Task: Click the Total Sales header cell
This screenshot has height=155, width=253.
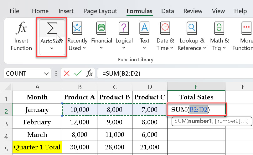Action: (196, 97)
